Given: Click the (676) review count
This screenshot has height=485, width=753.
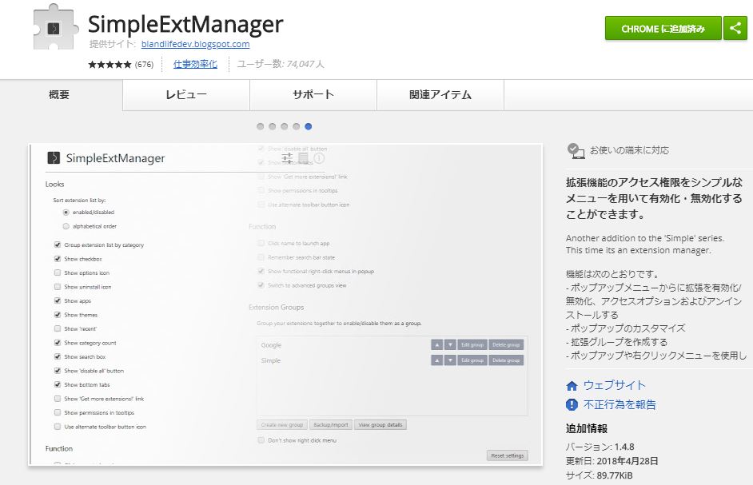Looking at the screenshot, I should (x=144, y=65).
